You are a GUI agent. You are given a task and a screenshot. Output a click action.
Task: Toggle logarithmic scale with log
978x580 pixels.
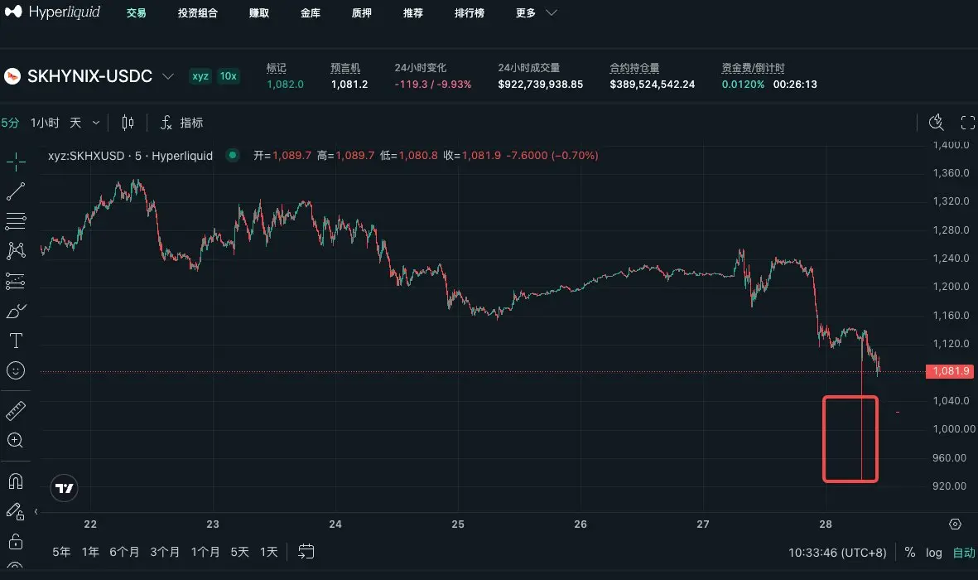(934, 553)
